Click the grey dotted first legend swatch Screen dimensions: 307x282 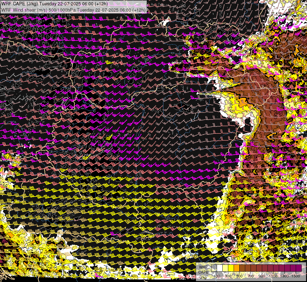point(214,268)
